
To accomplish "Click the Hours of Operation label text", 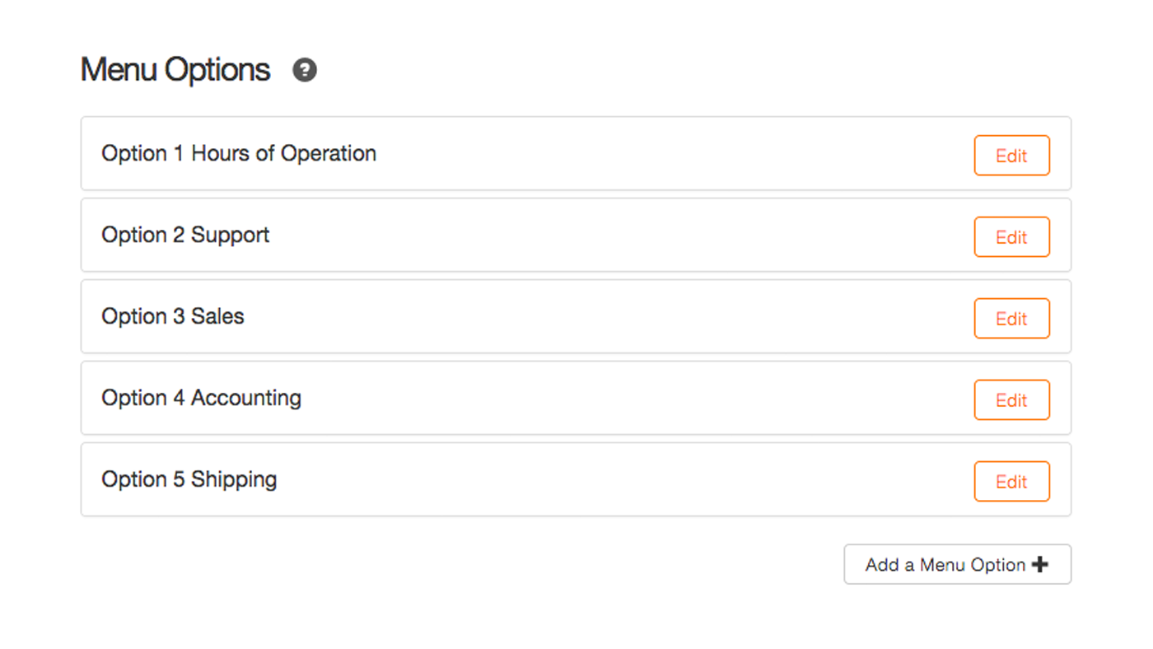I will (x=283, y=154).
